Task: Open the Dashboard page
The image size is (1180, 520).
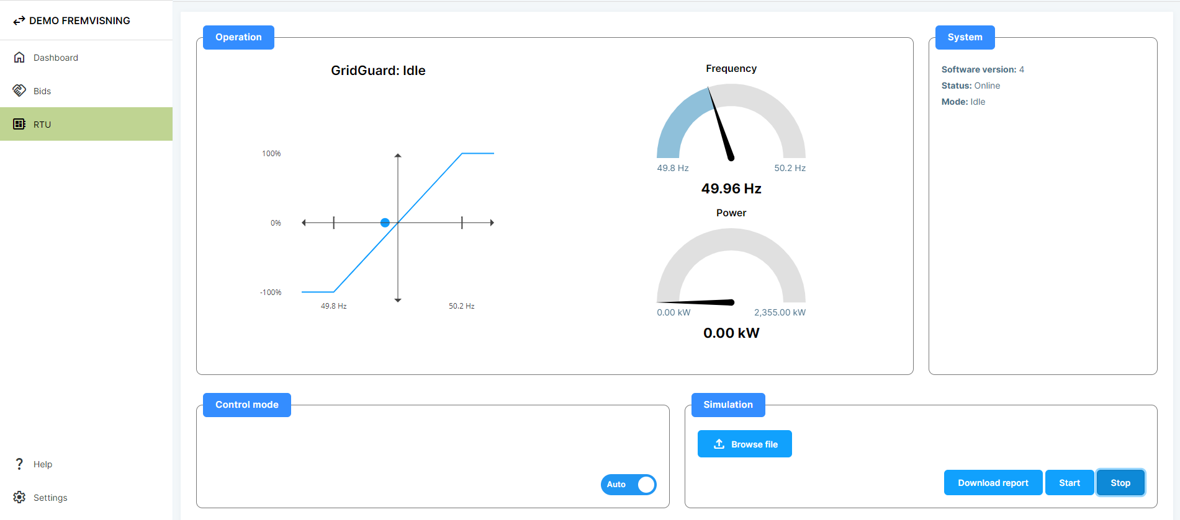Action: 86,57
